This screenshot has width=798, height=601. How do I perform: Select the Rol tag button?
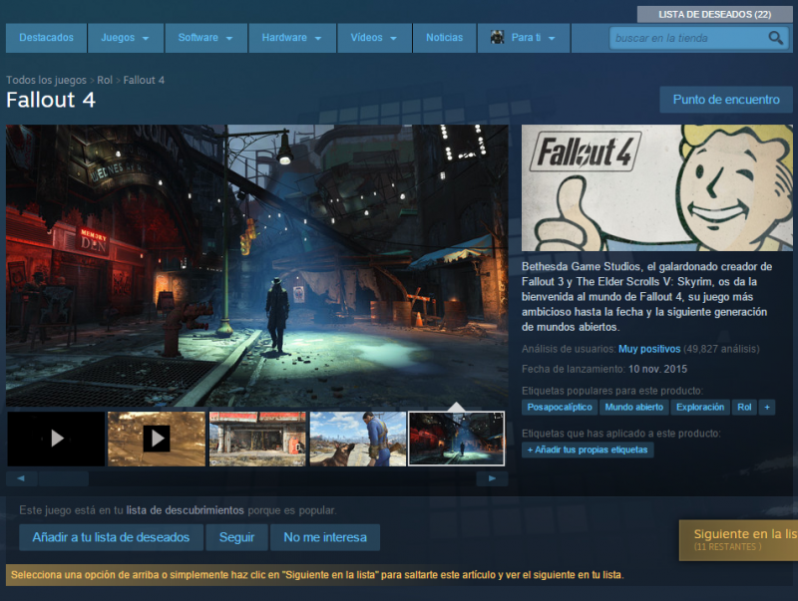click(x=744, y=408)
